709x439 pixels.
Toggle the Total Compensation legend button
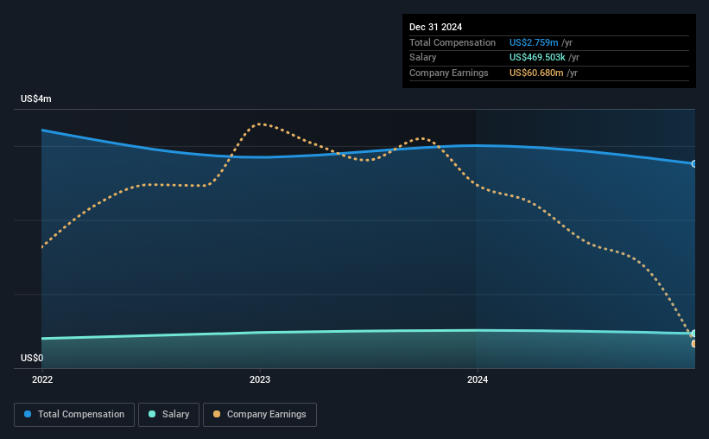click(x=74, y=415)
